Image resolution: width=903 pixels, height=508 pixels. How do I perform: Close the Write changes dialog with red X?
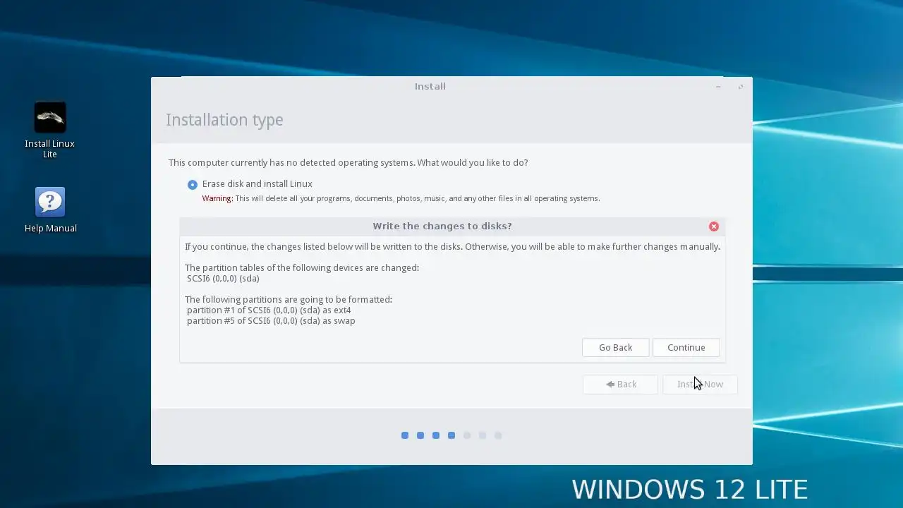[714, 226]
